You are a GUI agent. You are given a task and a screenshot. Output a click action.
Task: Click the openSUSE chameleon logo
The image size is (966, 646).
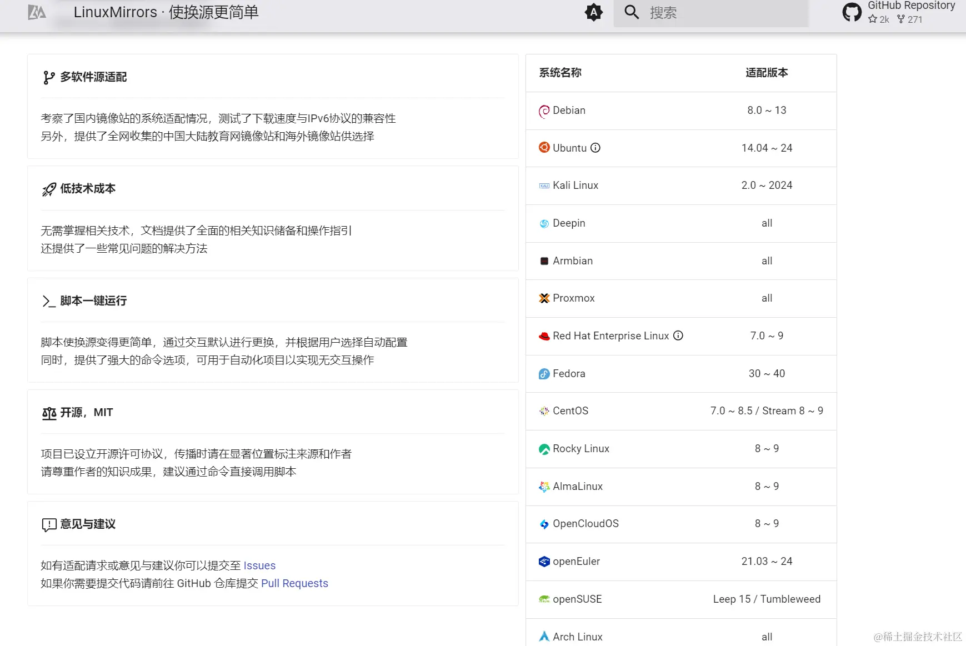coord(544,599)
